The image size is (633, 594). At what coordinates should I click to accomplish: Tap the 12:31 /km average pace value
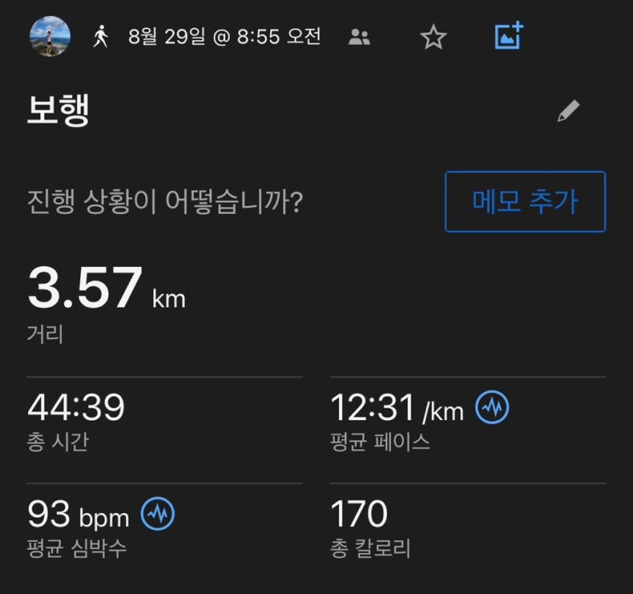[397, 408]
